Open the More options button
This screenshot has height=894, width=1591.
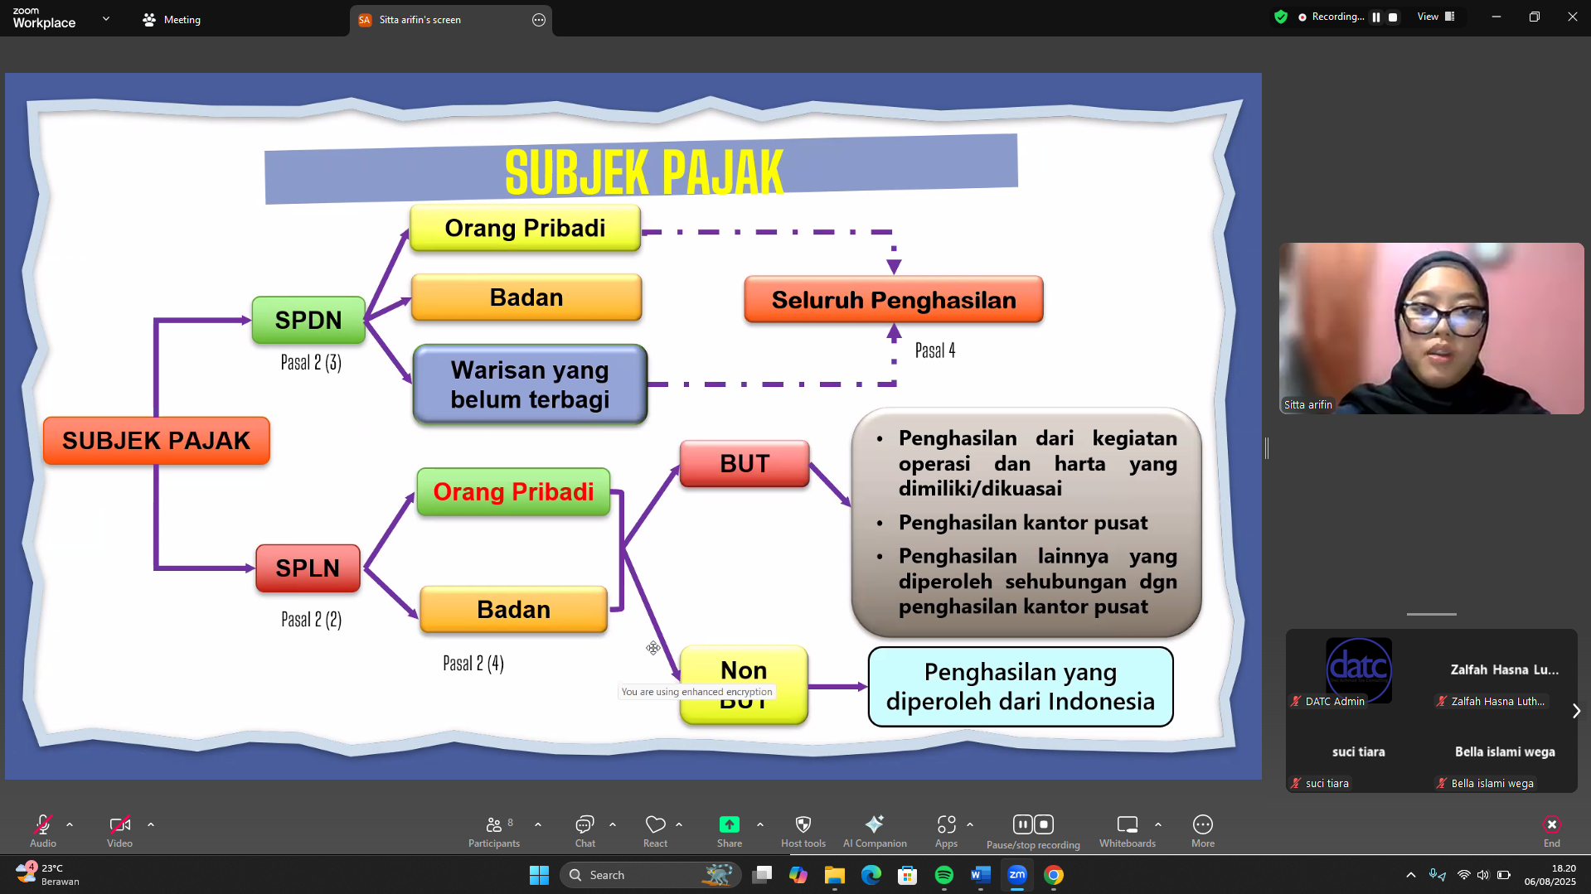click(1202, 830)
